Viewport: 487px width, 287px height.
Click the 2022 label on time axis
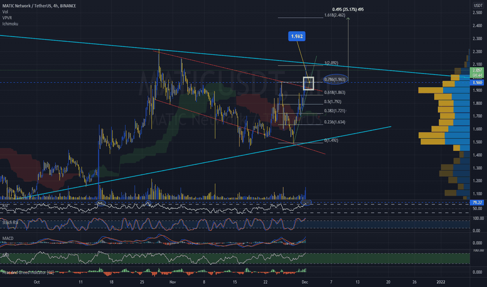(440, 282)
